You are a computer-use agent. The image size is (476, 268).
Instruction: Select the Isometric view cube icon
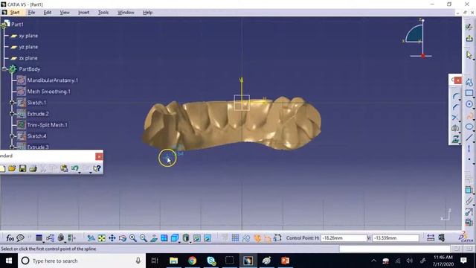[x=175, y=238]
